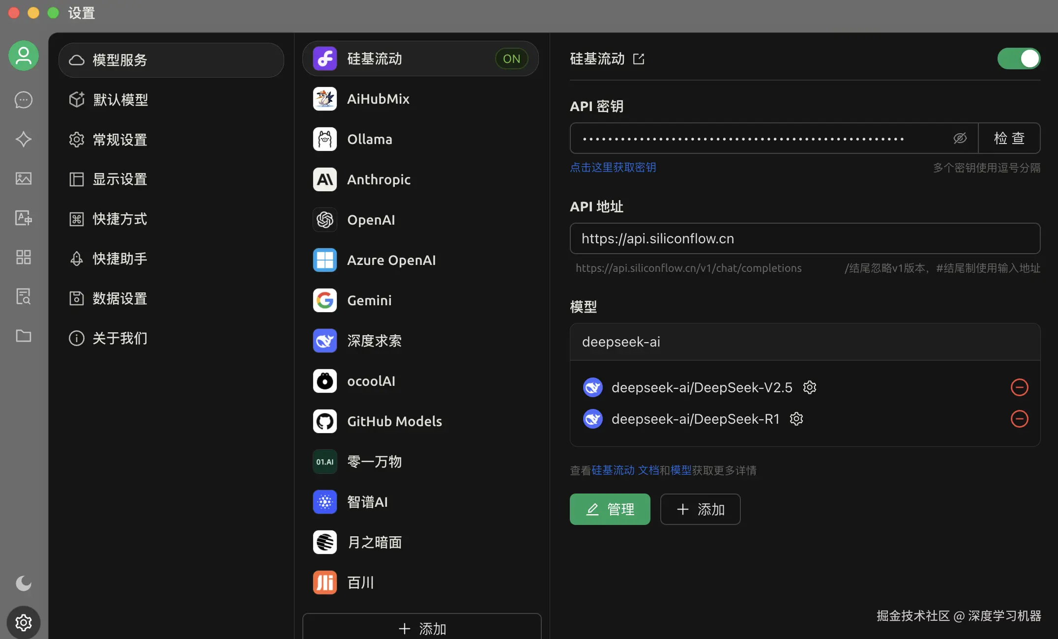Open the translate sidebar icon
The height and width of the screenshot is (639, 1058).
(x=24, y=218)
